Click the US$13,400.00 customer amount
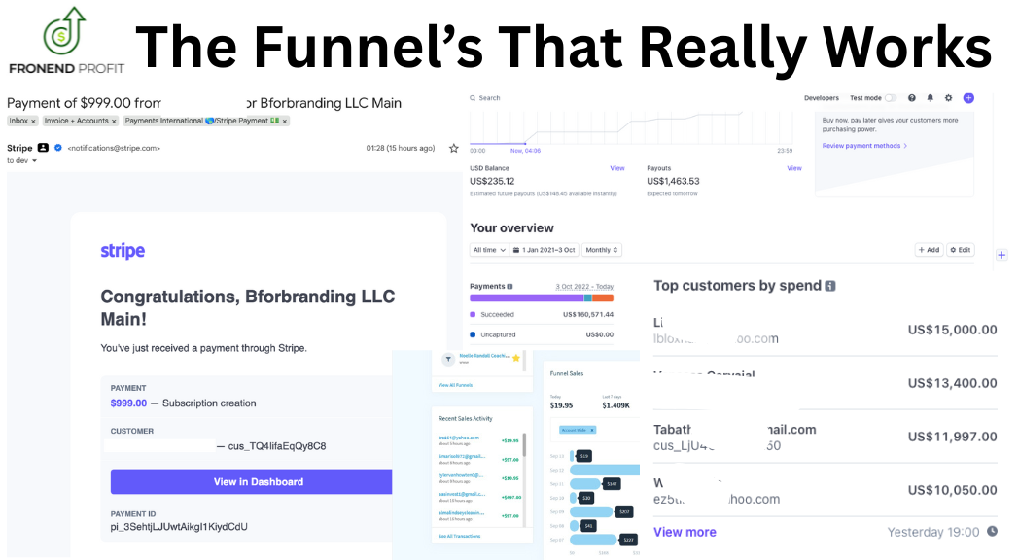Screen dimensions: 1019x560 952,383
